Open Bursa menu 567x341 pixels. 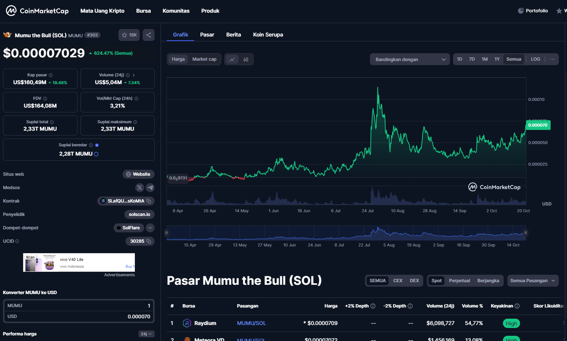[143, 11]
